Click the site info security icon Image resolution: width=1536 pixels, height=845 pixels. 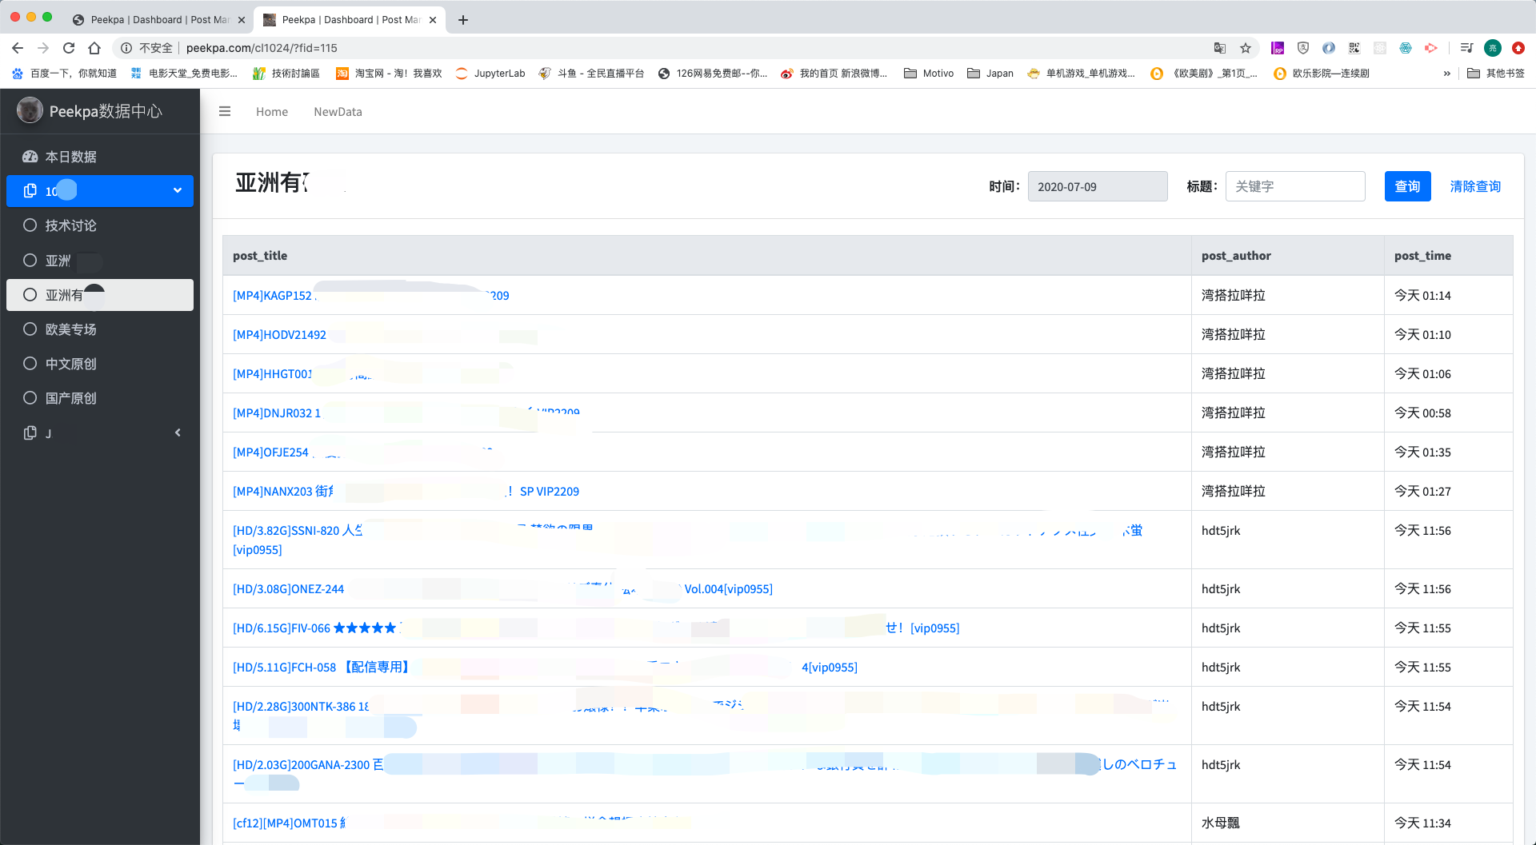(126, 48)
